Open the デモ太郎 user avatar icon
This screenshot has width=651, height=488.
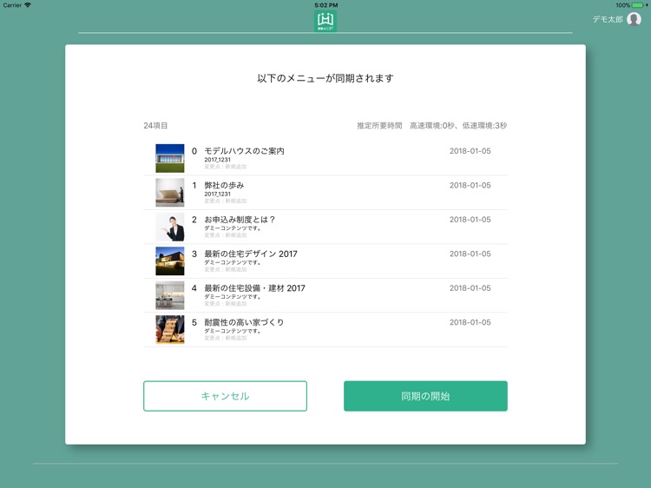point(634,19)
